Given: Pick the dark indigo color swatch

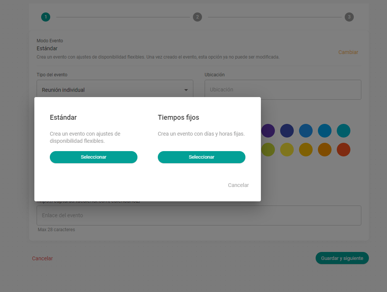Looking at the screenshot, I should pyautogui.click(x=287, y=131).
